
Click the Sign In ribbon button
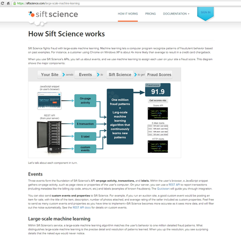click(x=205, y=13)
